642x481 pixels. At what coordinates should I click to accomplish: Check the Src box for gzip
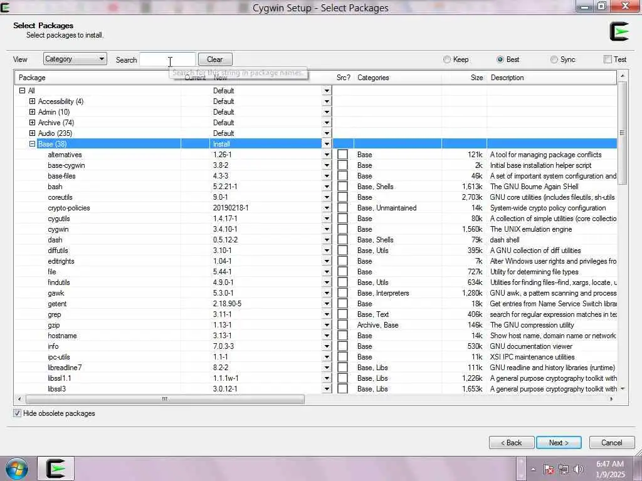343,325
